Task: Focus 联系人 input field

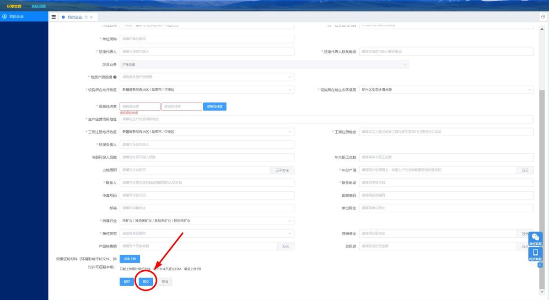Action: click(207, 182)
